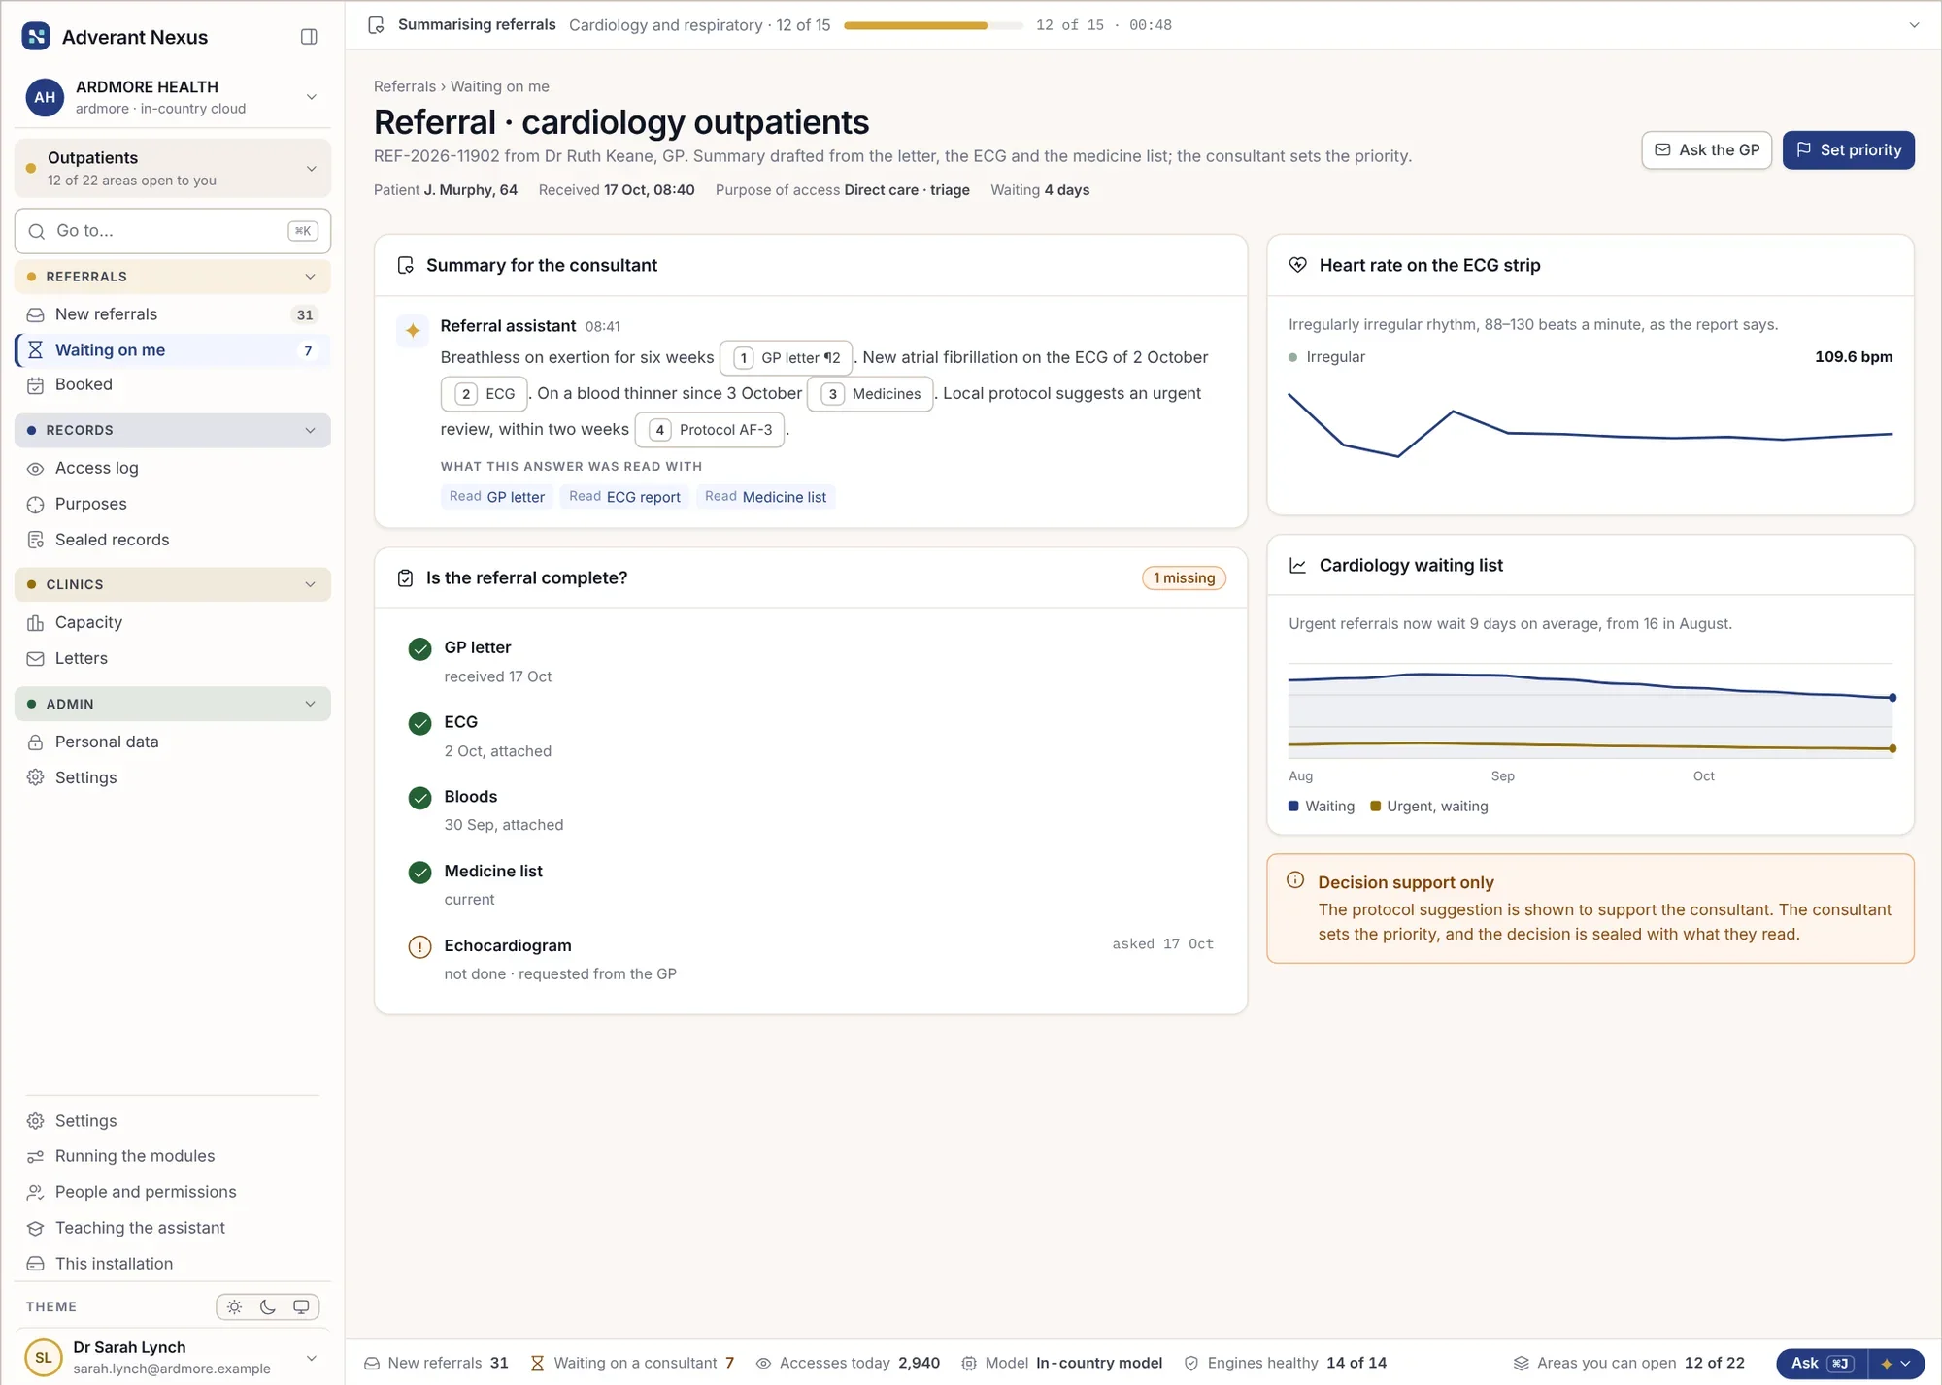The height and width of the screenshot is (1385, 1942).
Task: Collapse the Records section
Action: 172,430
